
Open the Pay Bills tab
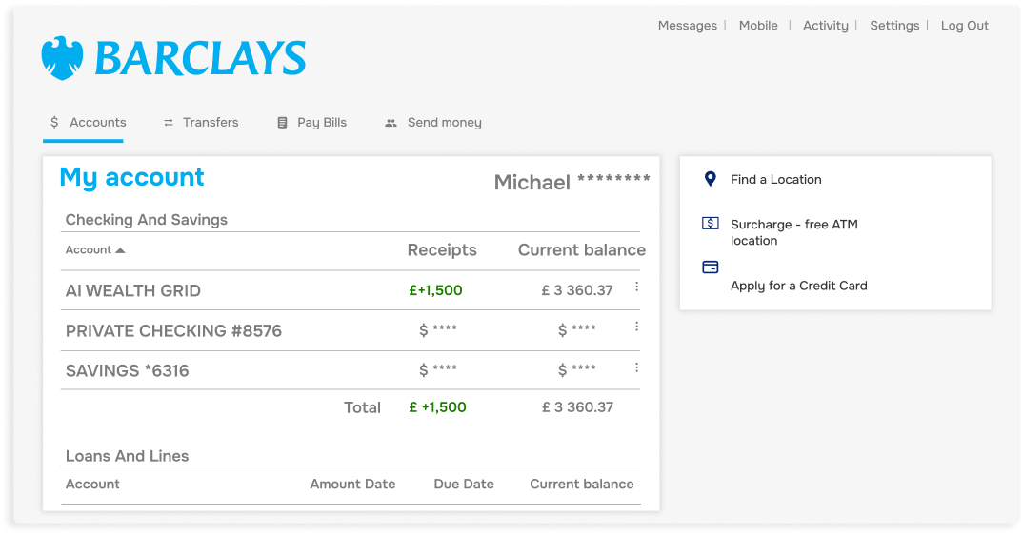[x=321, y=123]
